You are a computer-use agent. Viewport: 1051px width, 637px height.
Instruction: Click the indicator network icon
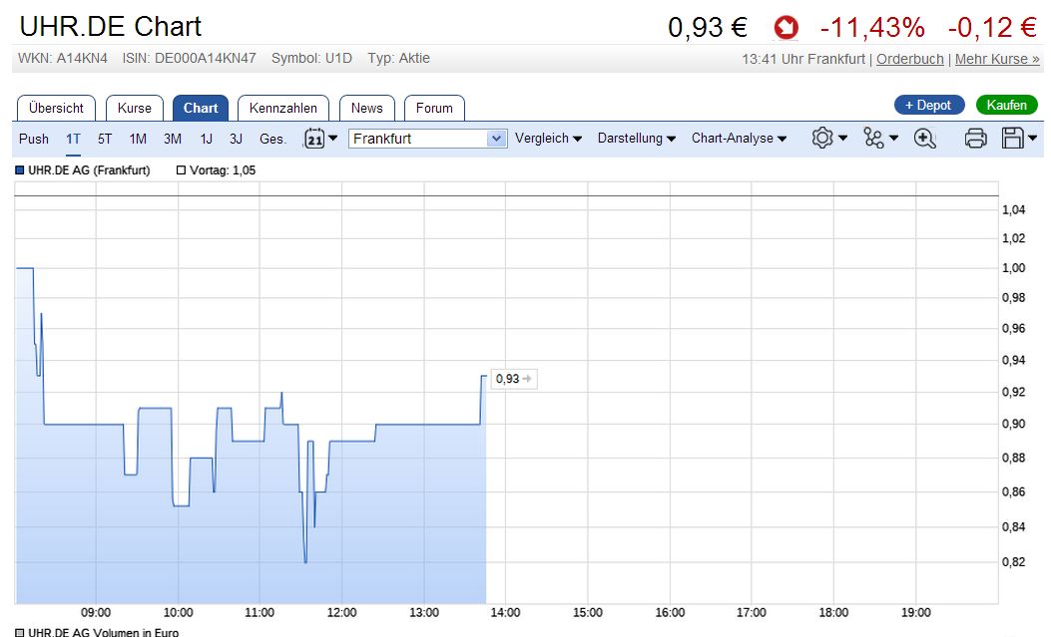tap(874, 139)
